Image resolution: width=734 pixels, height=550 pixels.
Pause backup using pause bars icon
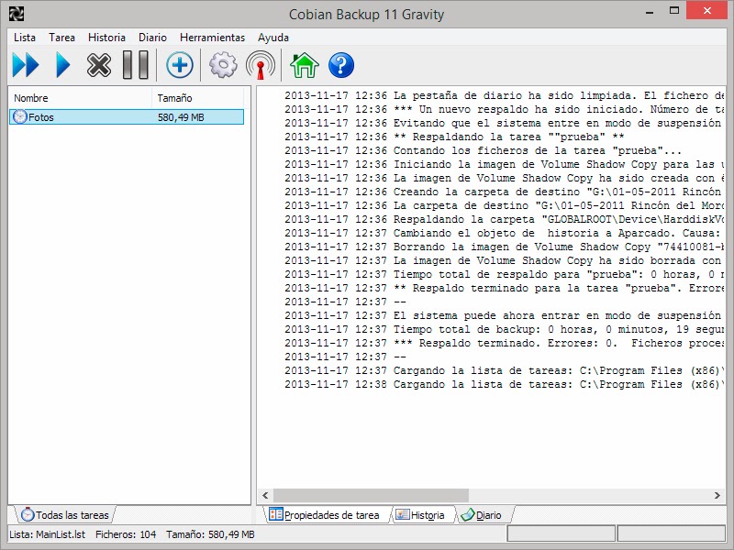pos(135,65)
